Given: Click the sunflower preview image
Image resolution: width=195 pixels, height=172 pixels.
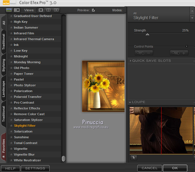Looking at the screenshot, I should coord(103,86).
